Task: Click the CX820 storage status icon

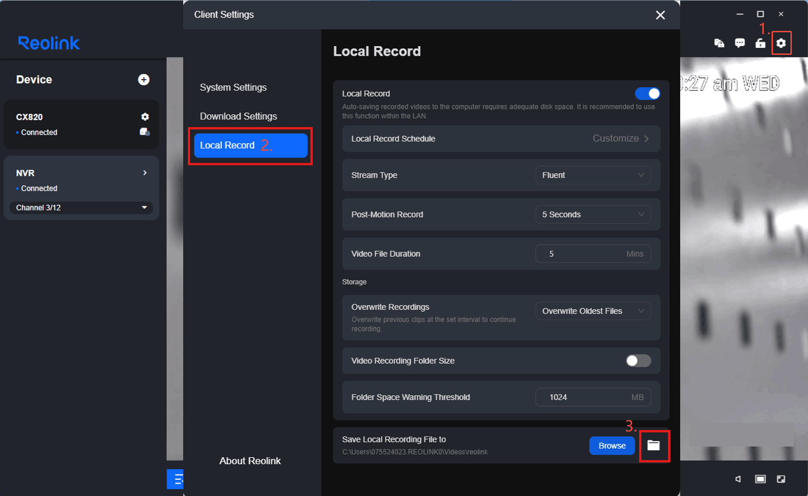Action: [144, 132]
